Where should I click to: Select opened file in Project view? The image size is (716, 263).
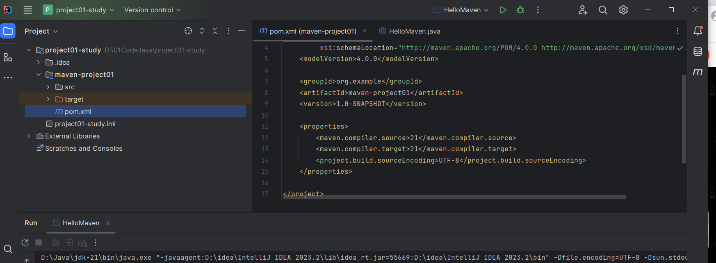pos(188,31)
